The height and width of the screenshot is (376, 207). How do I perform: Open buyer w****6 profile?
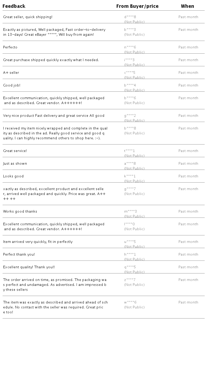click(130, 302)
